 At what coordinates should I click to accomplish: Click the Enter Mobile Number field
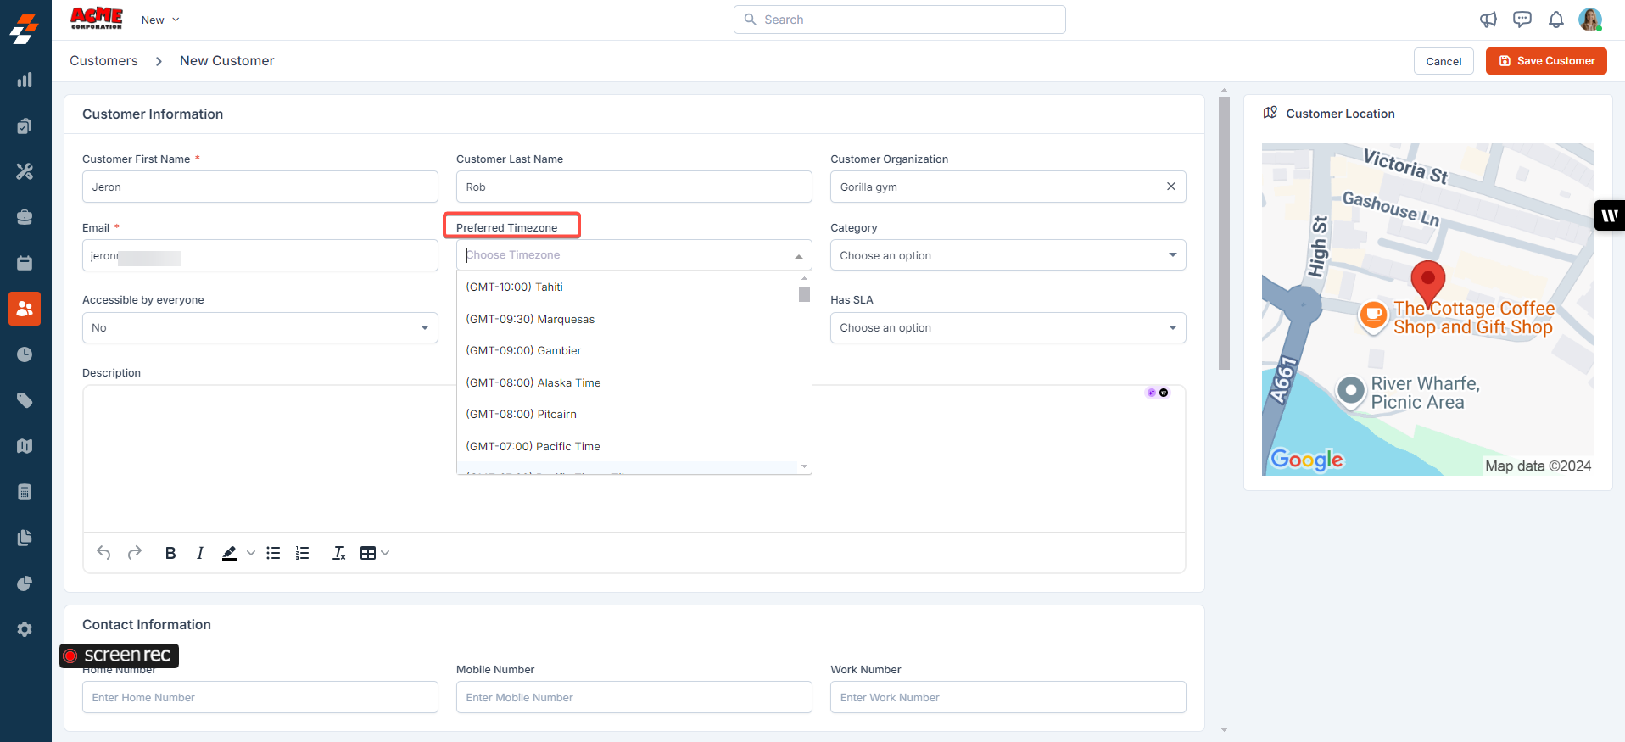634,697
